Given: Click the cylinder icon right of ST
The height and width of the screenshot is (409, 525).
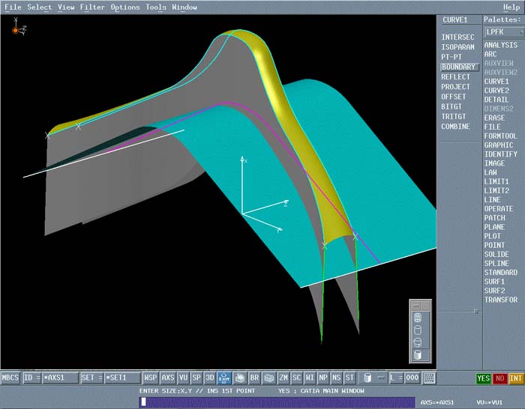Looking at the screenshot, I should click(367, 378).
